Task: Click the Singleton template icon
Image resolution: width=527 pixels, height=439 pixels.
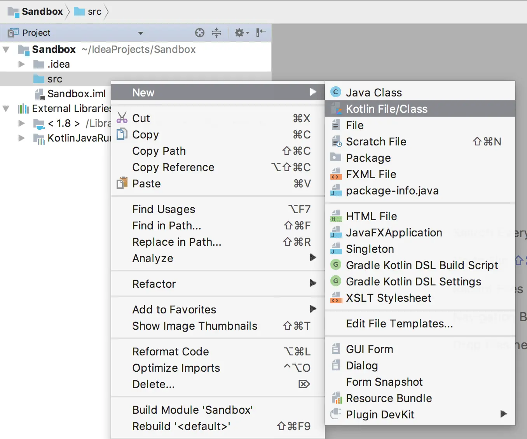Action: point(336,248)
